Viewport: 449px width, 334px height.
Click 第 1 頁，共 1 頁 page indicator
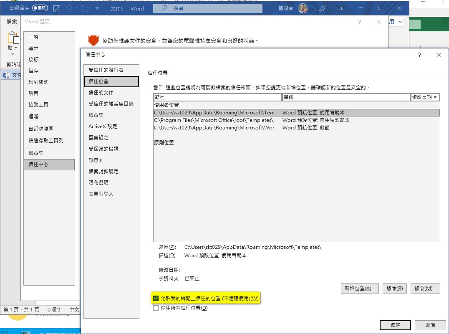(x=21, y=310)
